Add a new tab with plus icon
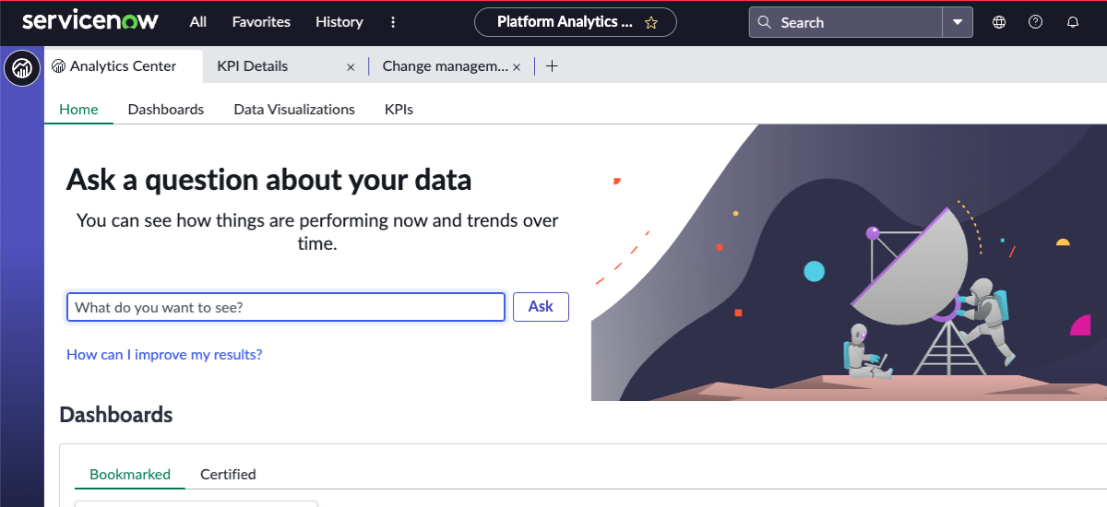The image size is (1107, 507). point(552,66)
